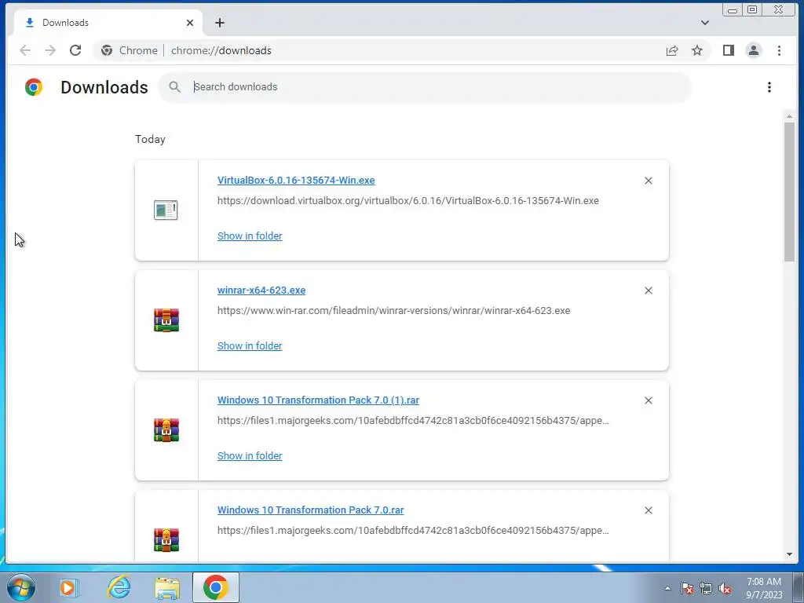The image size is (804, 603).
Task: Open the VirtualBox-6.0.16-135674-Win.exe file link
Action: [x=296, y=181]
